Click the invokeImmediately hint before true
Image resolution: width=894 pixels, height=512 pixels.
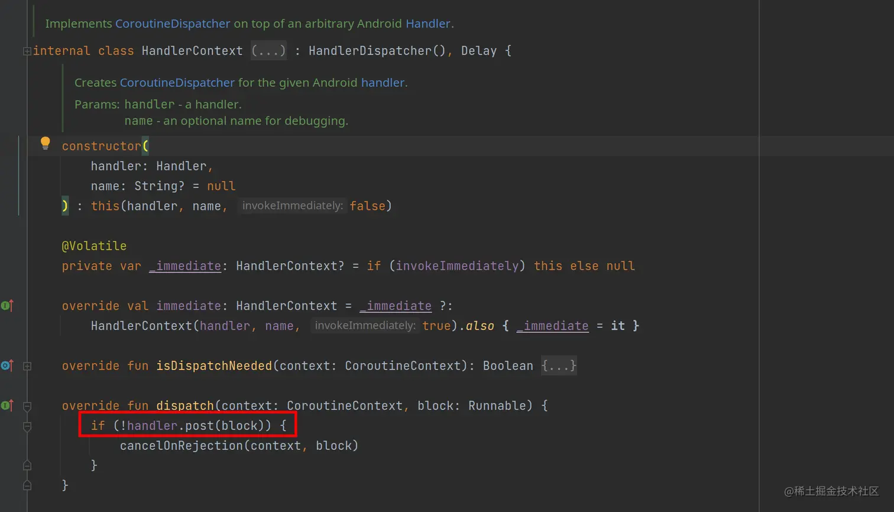tap(365, 326)
